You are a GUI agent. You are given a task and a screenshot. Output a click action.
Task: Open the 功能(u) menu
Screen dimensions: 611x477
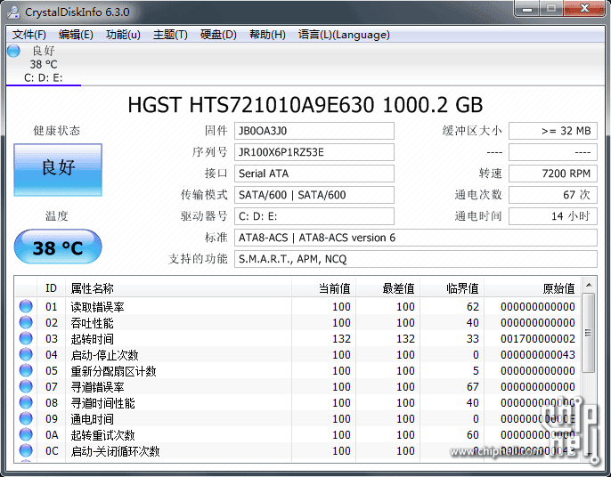pyautogui.click(x=123, y=35)
